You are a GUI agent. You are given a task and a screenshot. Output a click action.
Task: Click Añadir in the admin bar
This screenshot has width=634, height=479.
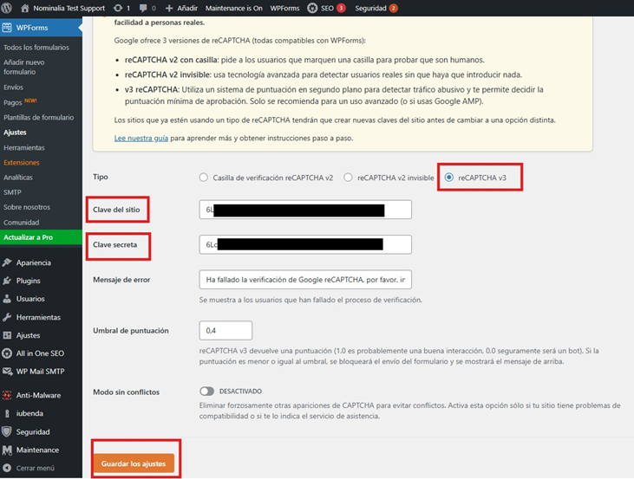pos(187,8)
